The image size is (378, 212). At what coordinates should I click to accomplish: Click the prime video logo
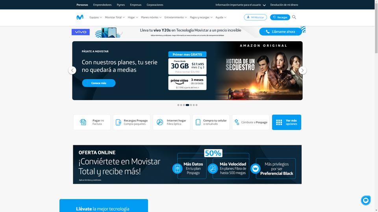pyautogui.click(x=180, y=81)
